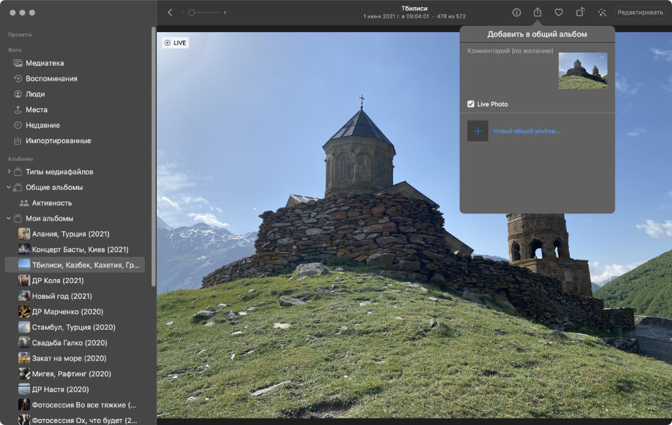Expand the Типы медиафайлов folder
The width and height of the screenshot is (672, 425).
(x=9, y=172)
